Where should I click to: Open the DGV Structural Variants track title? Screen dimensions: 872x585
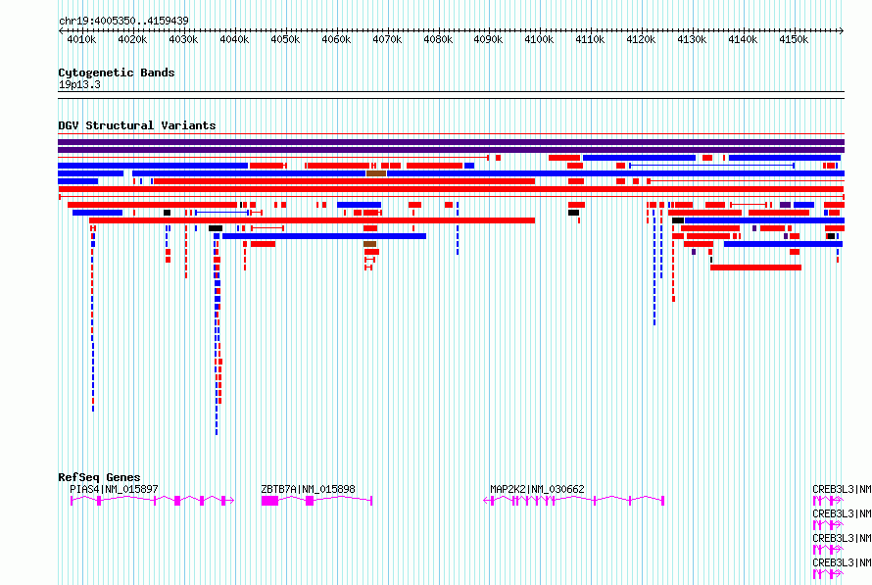137,125
